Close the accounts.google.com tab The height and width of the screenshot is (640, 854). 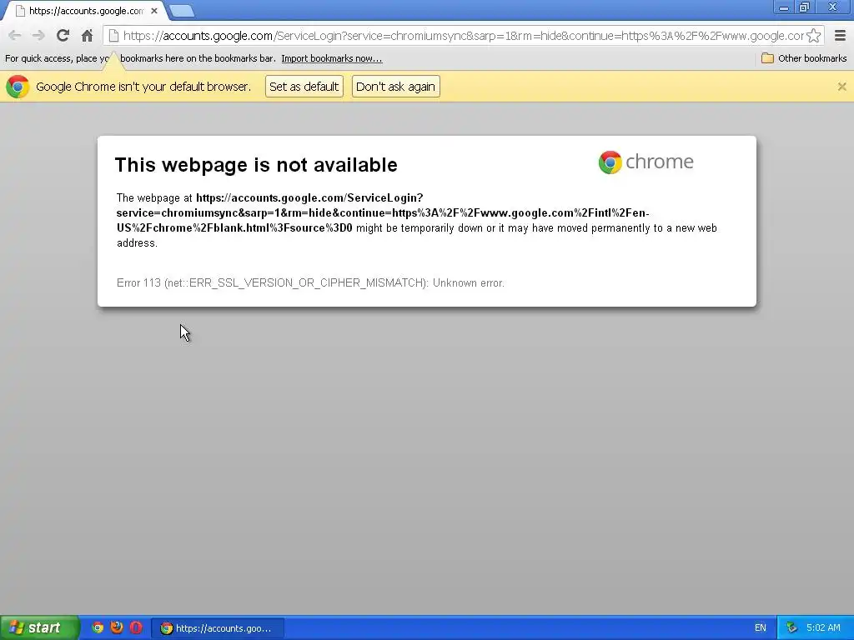click(154, 11)
